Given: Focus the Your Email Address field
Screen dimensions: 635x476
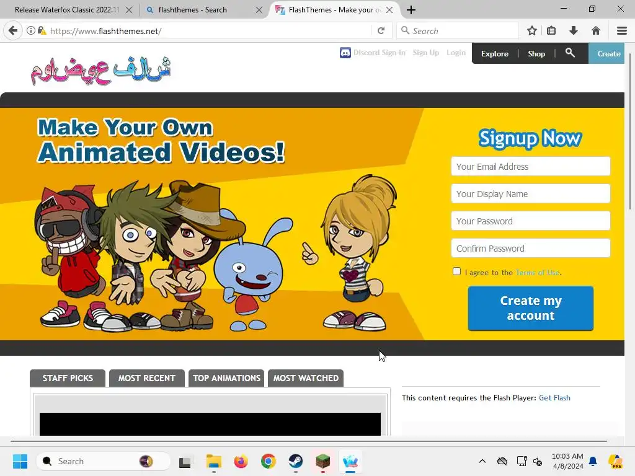Looking at the screenshot, I should pos(531,166).
